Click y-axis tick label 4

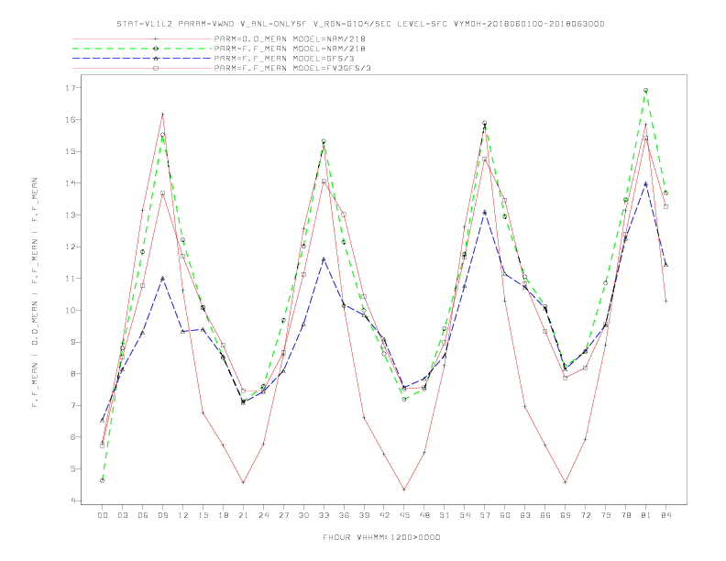pyautogui.click(x=73, y=500)
